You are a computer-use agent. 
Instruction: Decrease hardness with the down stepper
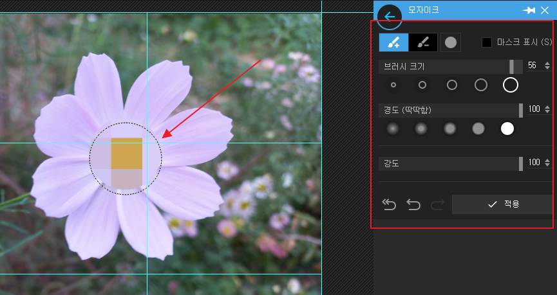coord(547,111)
